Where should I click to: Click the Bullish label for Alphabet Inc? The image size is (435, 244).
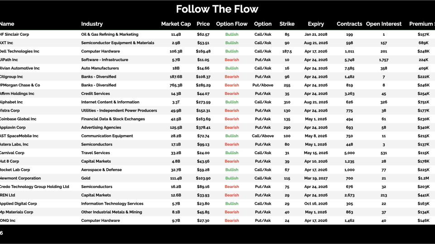pyautogui.click(x=232, y=102)
